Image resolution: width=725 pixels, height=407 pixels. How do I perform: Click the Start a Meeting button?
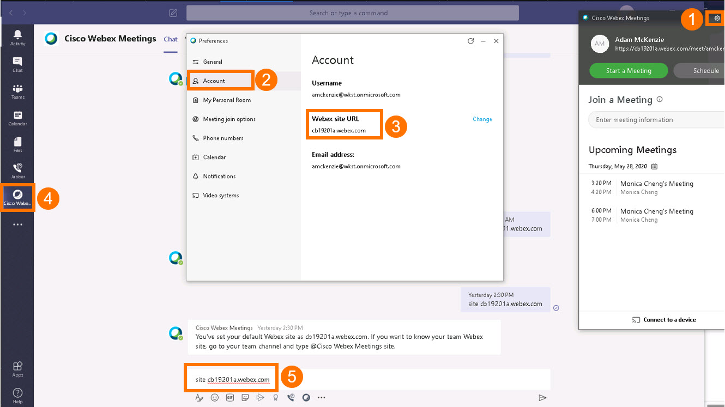pos(629,71)
